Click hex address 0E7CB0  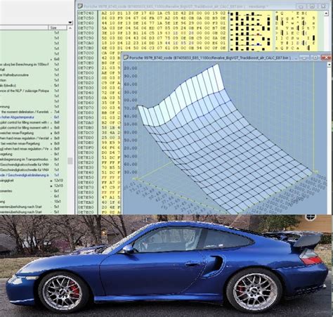pyautogui.click(x=85, y=48)
